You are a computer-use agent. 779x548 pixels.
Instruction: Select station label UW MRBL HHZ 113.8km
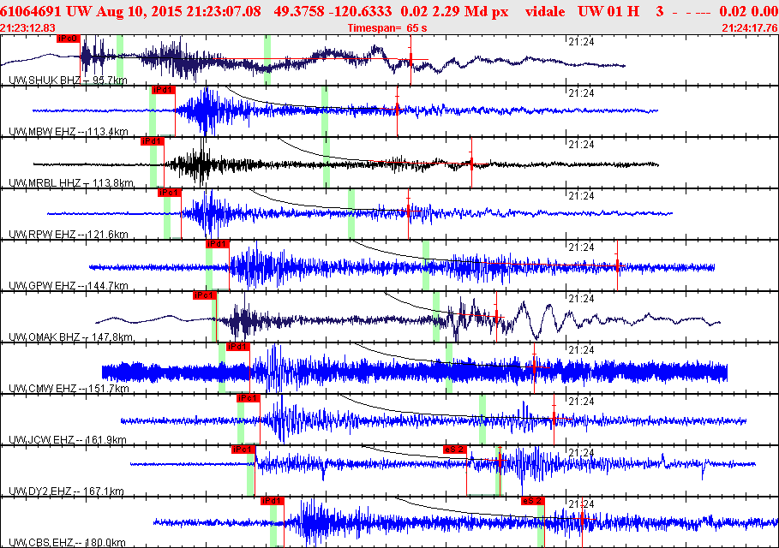[71, 182]
